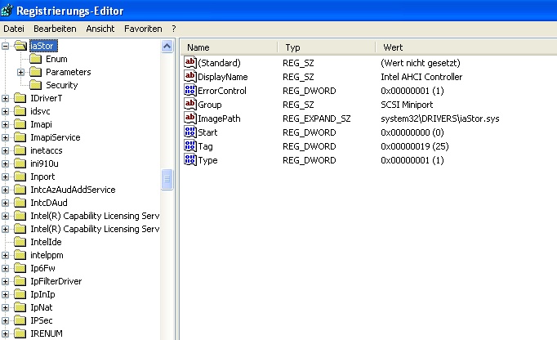Click the string icon beside DisplayName

tap(190, 77)
